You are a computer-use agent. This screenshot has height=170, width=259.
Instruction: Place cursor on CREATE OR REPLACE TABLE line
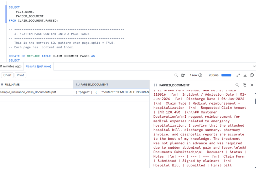[x=52, y=56]
